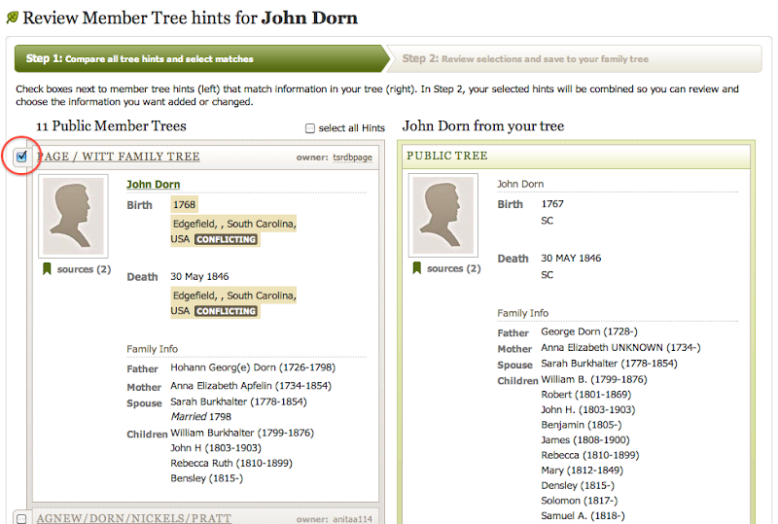Click child John H (1803-1903) in hint

216,448
